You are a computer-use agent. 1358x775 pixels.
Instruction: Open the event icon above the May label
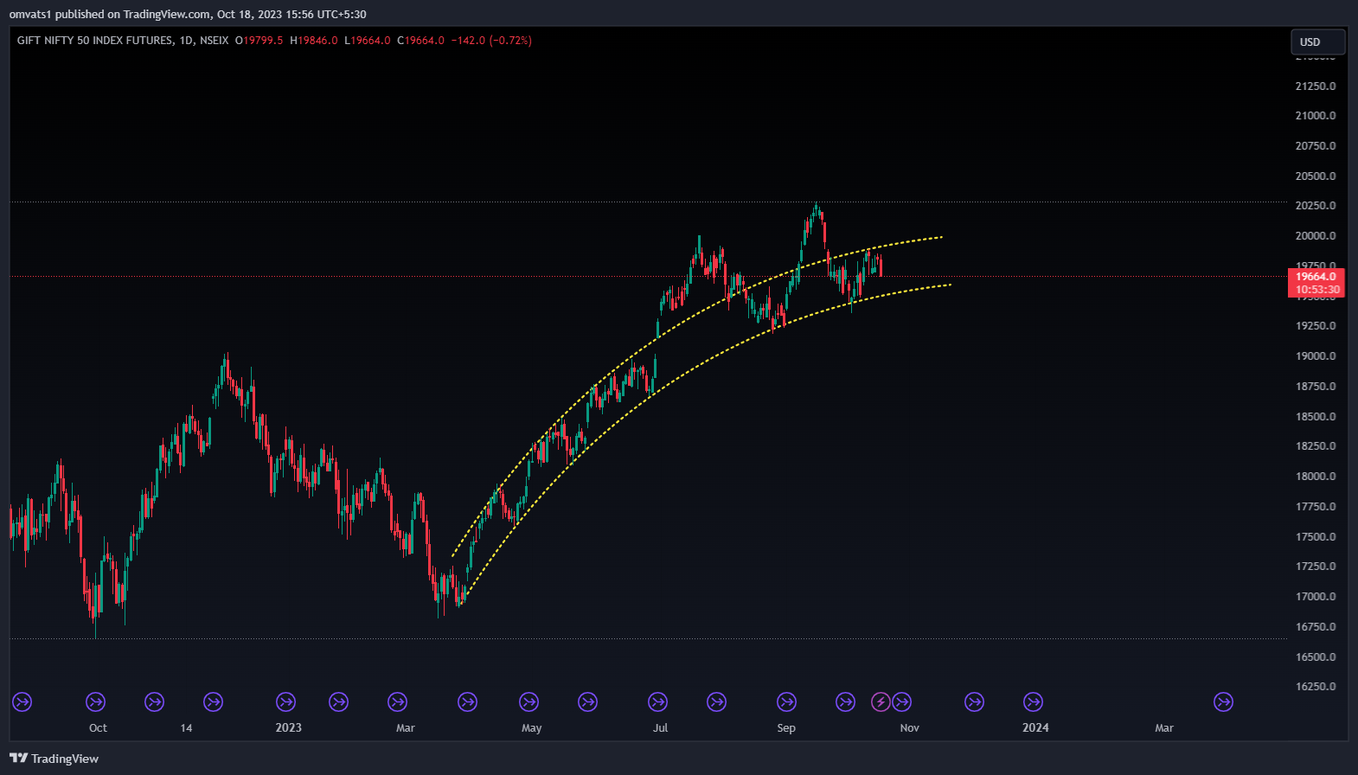(x=528, y=701)
